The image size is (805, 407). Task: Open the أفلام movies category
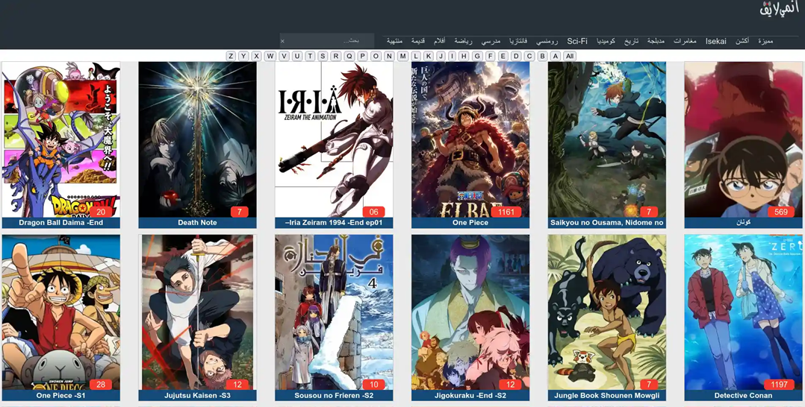click(x=439, y=41)
